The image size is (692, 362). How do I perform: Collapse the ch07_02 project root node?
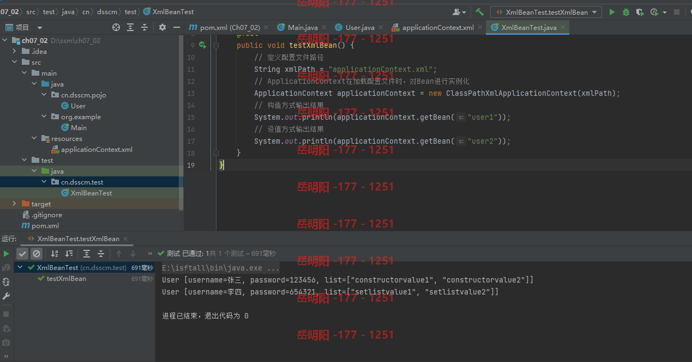pyautogui.click(x=5, y=40)
